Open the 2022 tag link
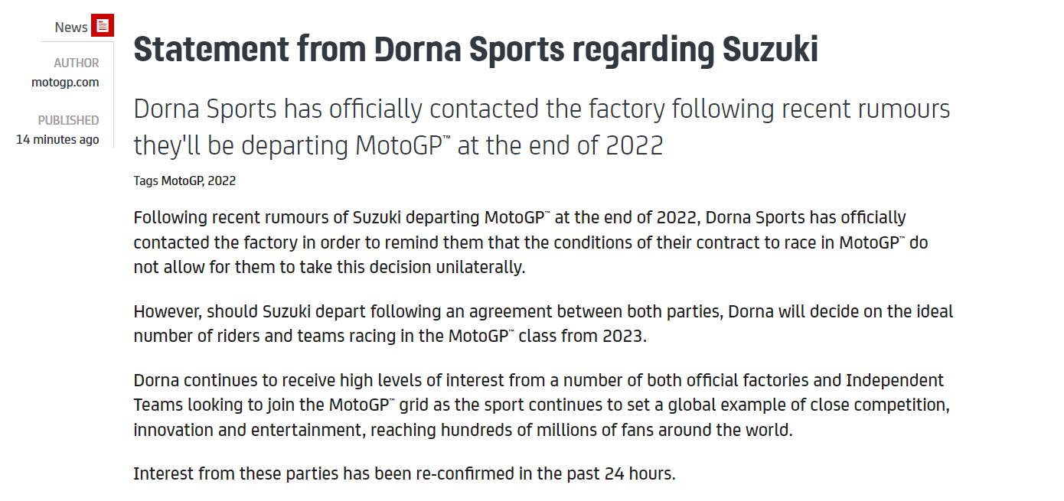Image resolution: width=1064 pixels, height=501 pixels. point(222,181)
